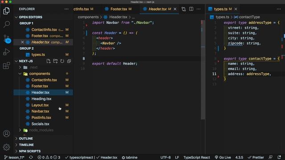Close the Header.tsx tab

coord(175,9)
